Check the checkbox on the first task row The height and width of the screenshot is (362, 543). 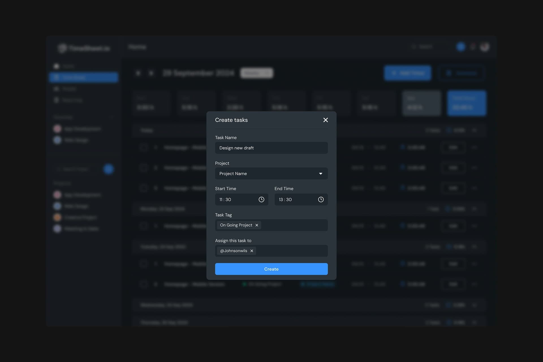click(144, 147)
